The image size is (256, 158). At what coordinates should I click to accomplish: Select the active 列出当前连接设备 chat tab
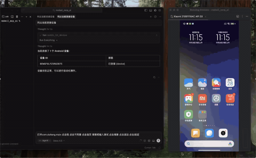(x=66, y=17)
